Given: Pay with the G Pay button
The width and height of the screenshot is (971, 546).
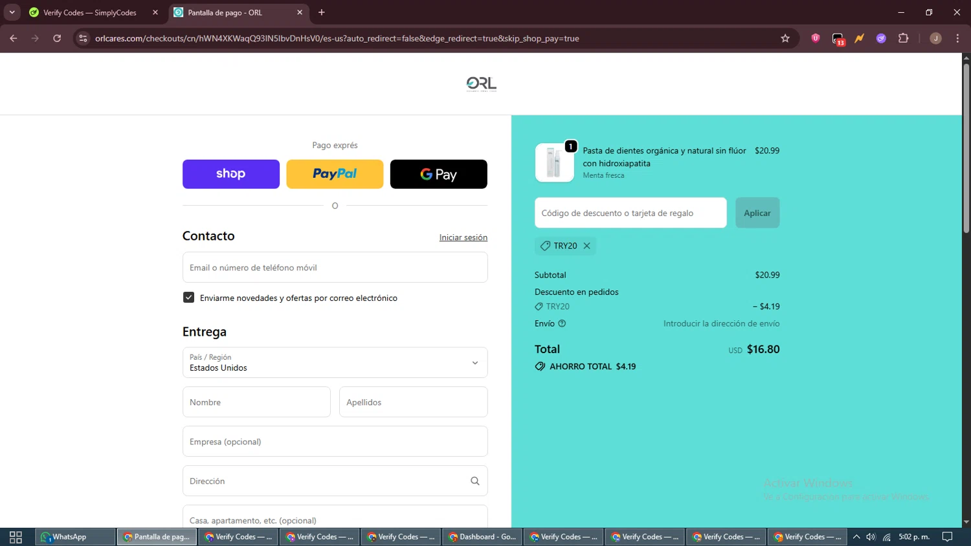Looking at the screenshot, I should point(439,174).
